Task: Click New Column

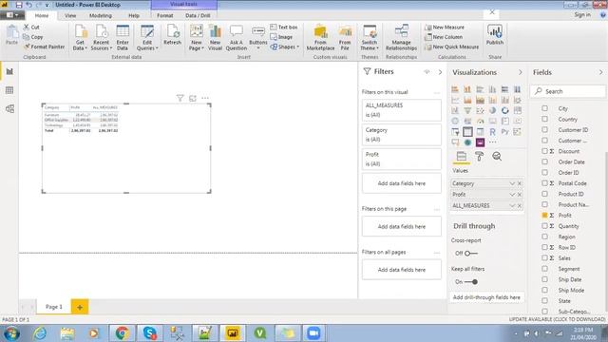Action: (444, 37)
